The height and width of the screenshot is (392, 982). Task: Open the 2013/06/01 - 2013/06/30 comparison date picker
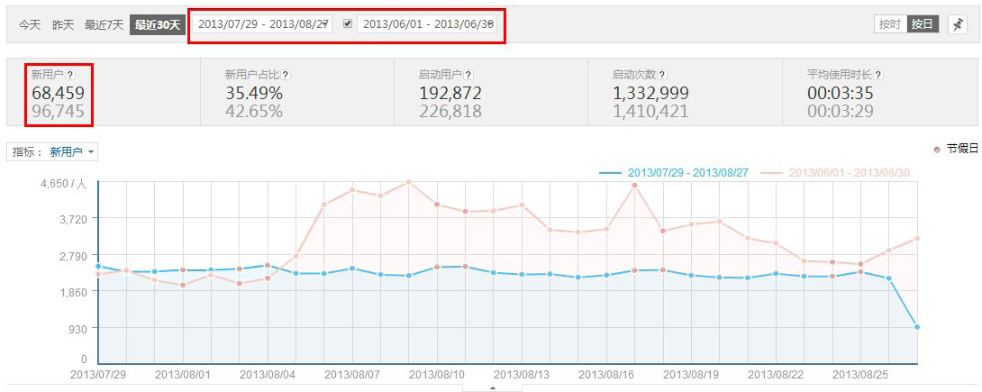(427, 24)
